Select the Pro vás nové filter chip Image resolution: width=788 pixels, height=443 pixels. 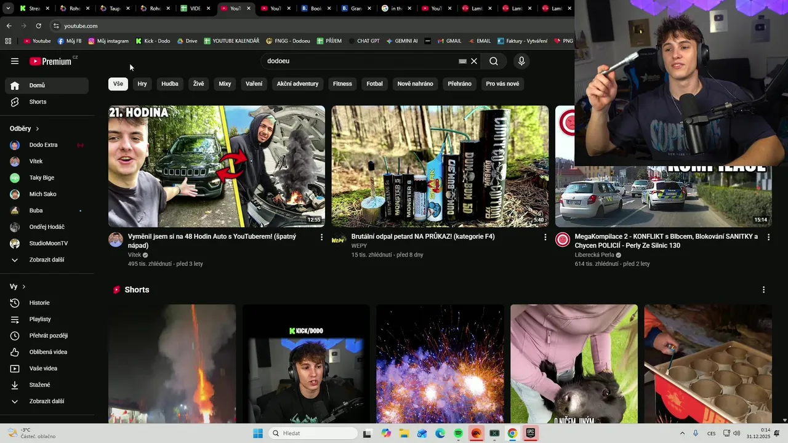tap(502, 84)
